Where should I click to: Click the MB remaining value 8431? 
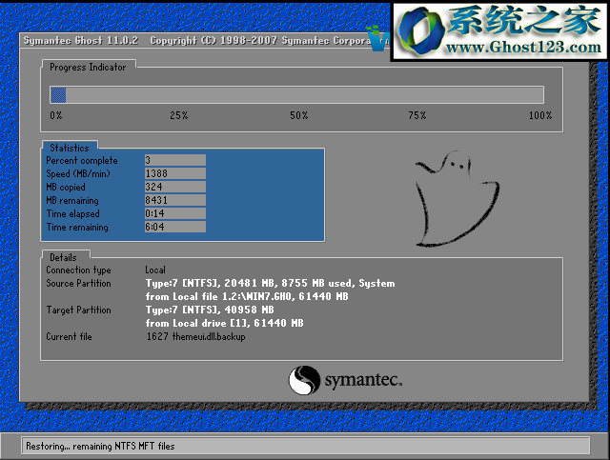click(x=175, y=200)
